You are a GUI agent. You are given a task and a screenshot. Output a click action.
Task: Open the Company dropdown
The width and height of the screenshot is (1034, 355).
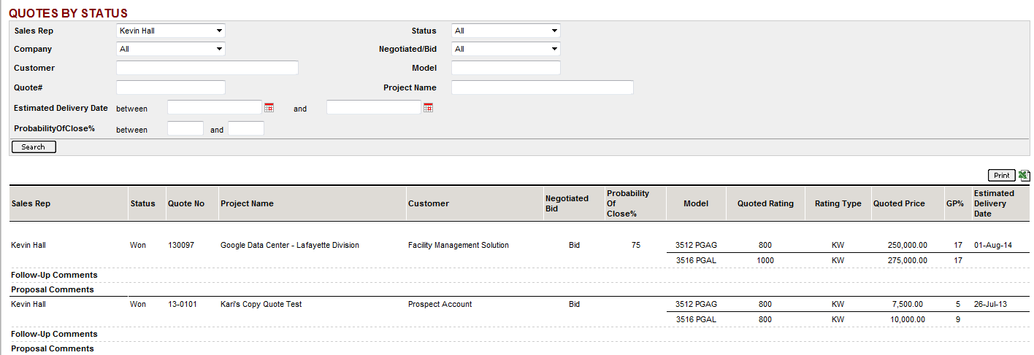tap(171, 49)
